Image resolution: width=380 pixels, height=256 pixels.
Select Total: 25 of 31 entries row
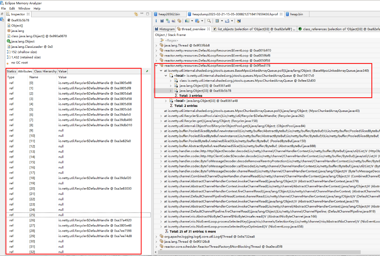[193, 231]
